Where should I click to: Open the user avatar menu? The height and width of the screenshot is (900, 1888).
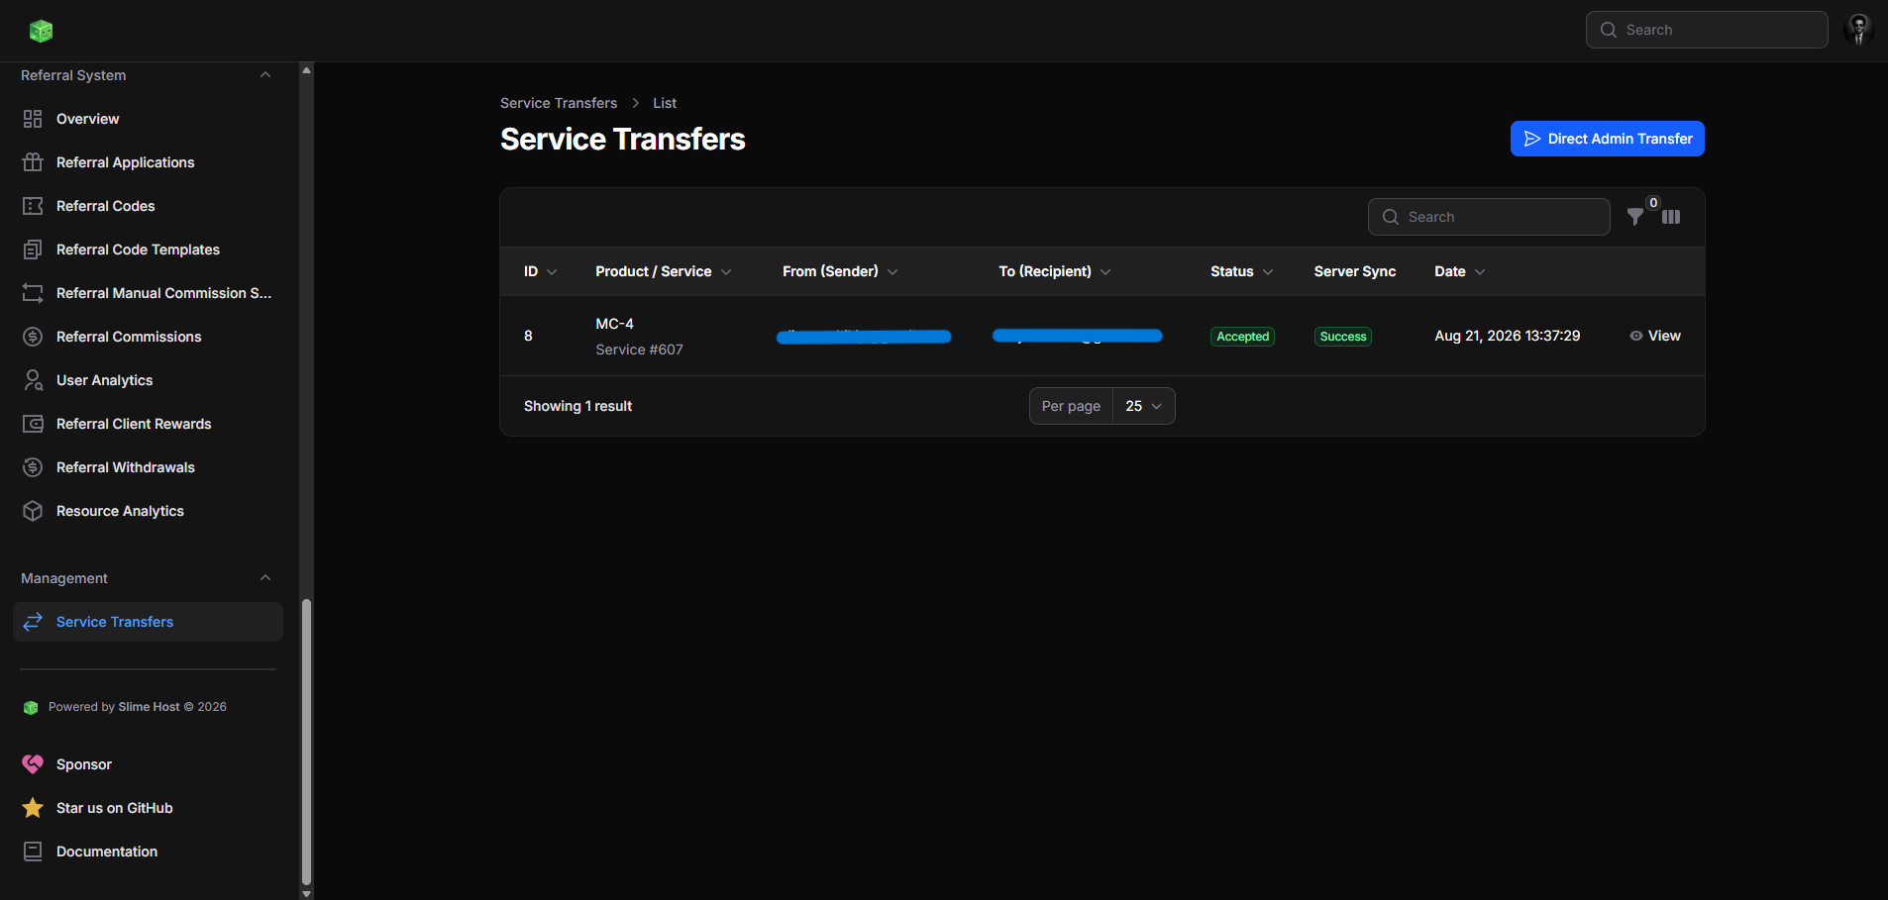click(x=1858, y=30)
